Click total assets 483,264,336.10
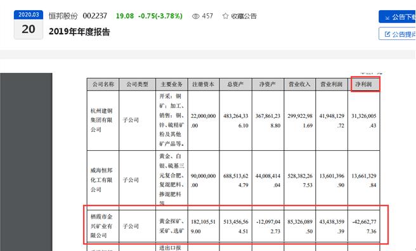This screenshot has width=416, height=251. pos(236,120)
